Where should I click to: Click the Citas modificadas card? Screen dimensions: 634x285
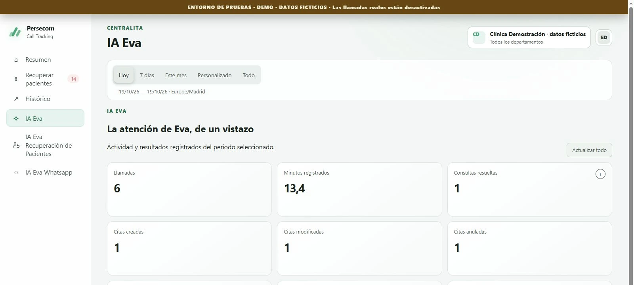[x=359, y=248]
